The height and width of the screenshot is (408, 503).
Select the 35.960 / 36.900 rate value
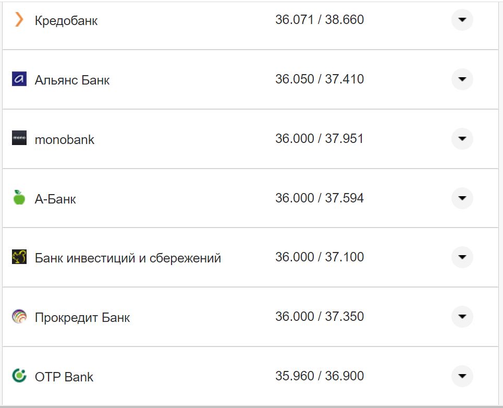320,376
